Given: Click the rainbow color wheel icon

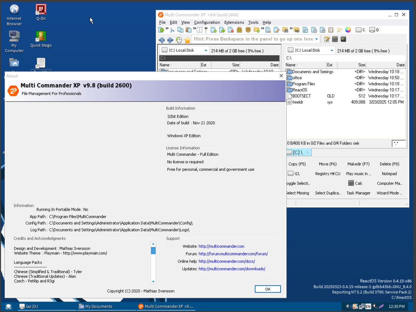Looking at the screenshot, I should coord(348,30).
